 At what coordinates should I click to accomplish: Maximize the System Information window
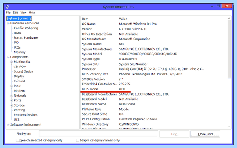[218, 6]
